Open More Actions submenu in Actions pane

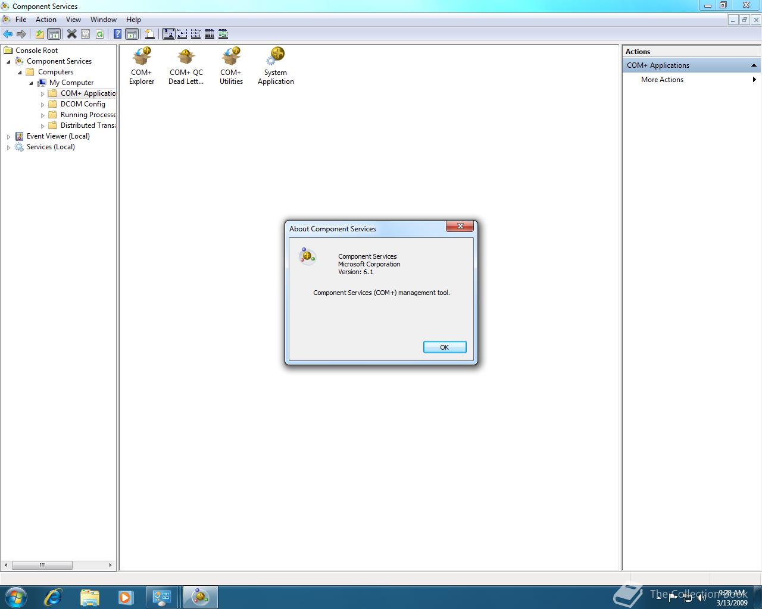[x=692, y=80]
